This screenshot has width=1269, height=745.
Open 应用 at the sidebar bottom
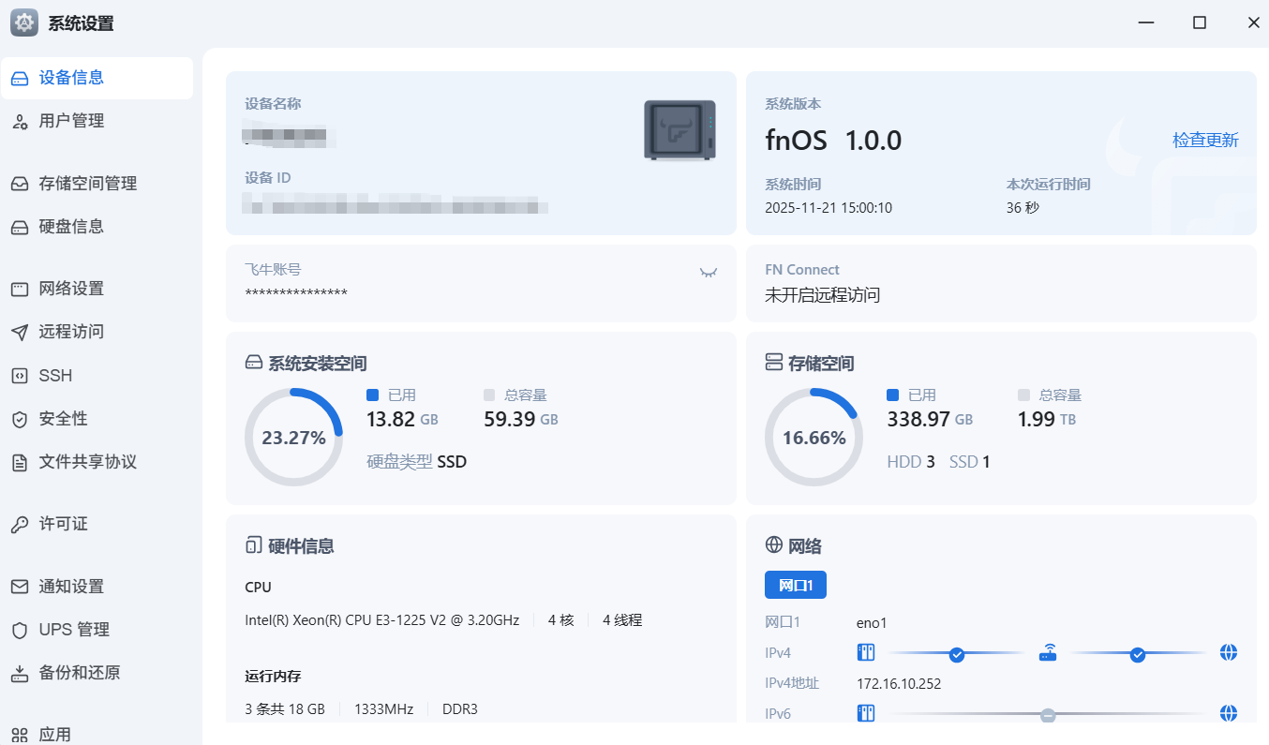tap(97, 735)
